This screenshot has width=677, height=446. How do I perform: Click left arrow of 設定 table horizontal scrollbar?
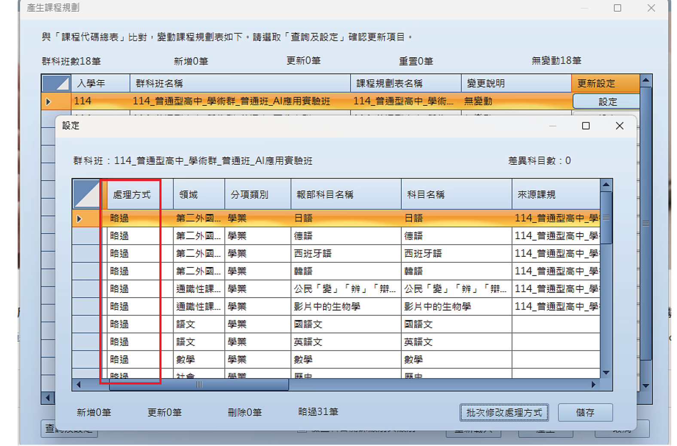coord(79,384)
